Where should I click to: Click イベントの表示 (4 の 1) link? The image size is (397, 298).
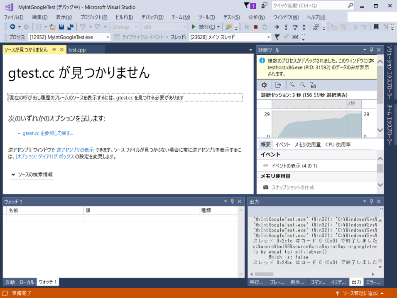pyautogui.click(x=294, y=166)
